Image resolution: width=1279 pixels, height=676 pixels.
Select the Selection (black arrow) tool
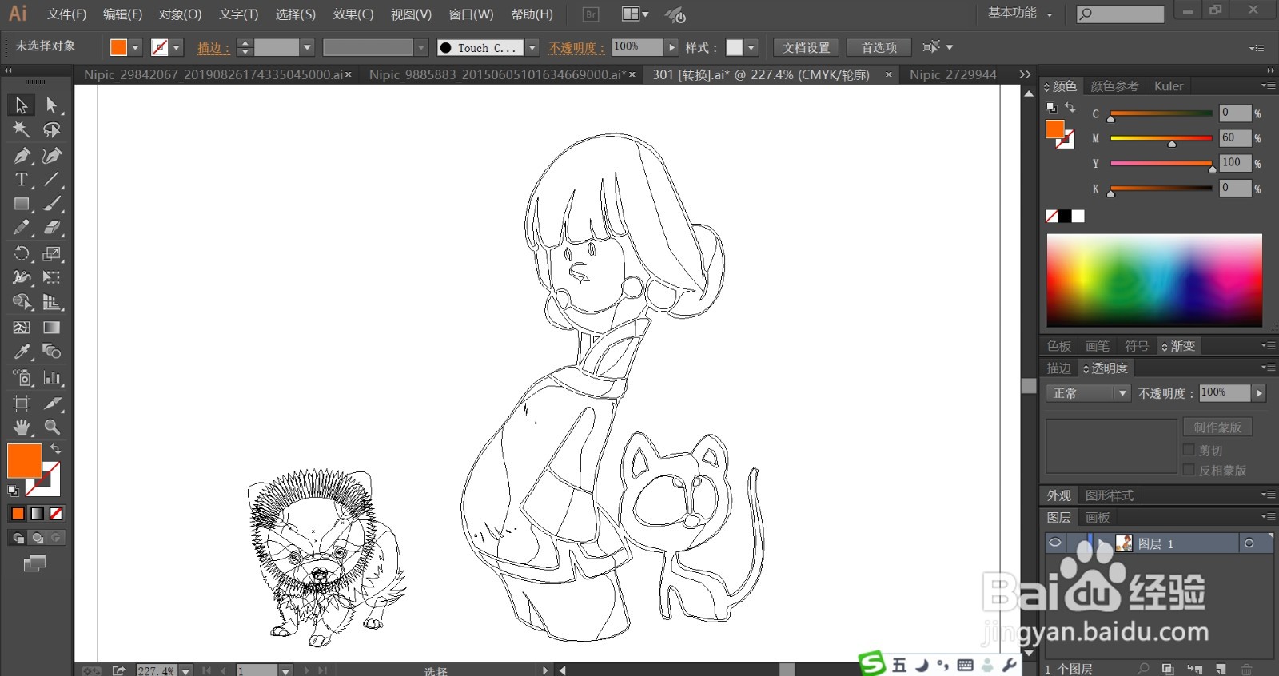coord(22,105)
